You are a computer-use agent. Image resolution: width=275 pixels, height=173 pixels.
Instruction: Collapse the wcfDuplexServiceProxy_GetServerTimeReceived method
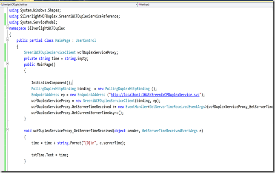(x=8, y=130)
